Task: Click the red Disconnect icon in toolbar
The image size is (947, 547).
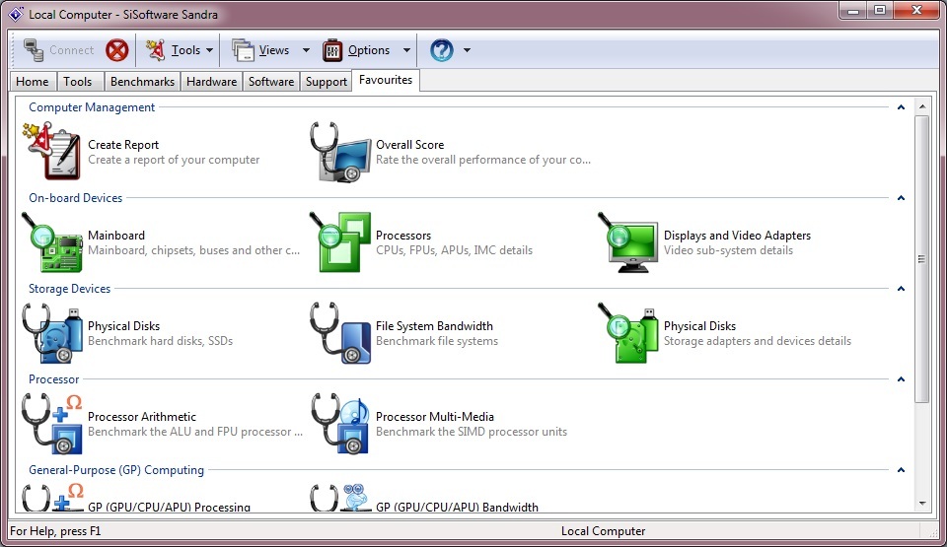Action: click(117, 50)
